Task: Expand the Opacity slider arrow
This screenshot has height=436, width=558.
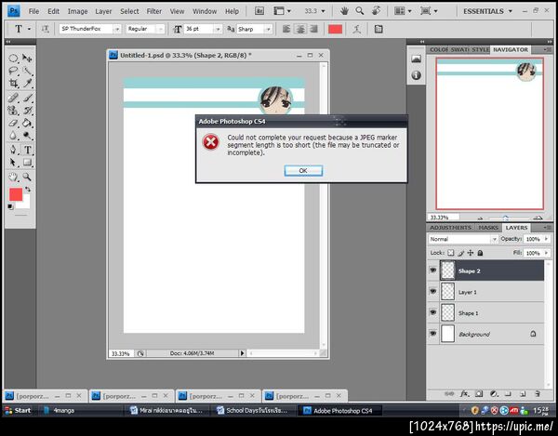Action: [x=547, y=239]
